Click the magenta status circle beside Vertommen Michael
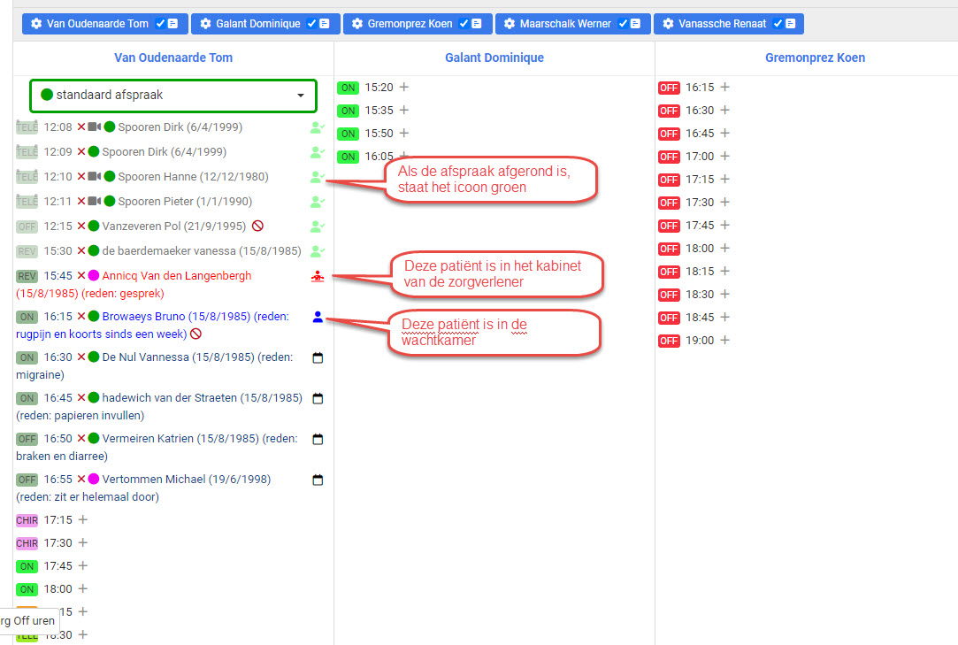The height and width of the screenshot is (645, 958). [x=92, y=479]
